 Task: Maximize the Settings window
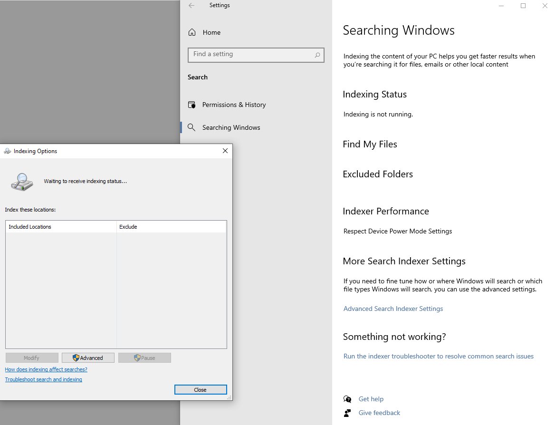[x=523, y=6]
